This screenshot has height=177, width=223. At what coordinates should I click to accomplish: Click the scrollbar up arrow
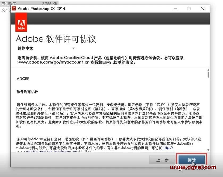coord(208,70)
